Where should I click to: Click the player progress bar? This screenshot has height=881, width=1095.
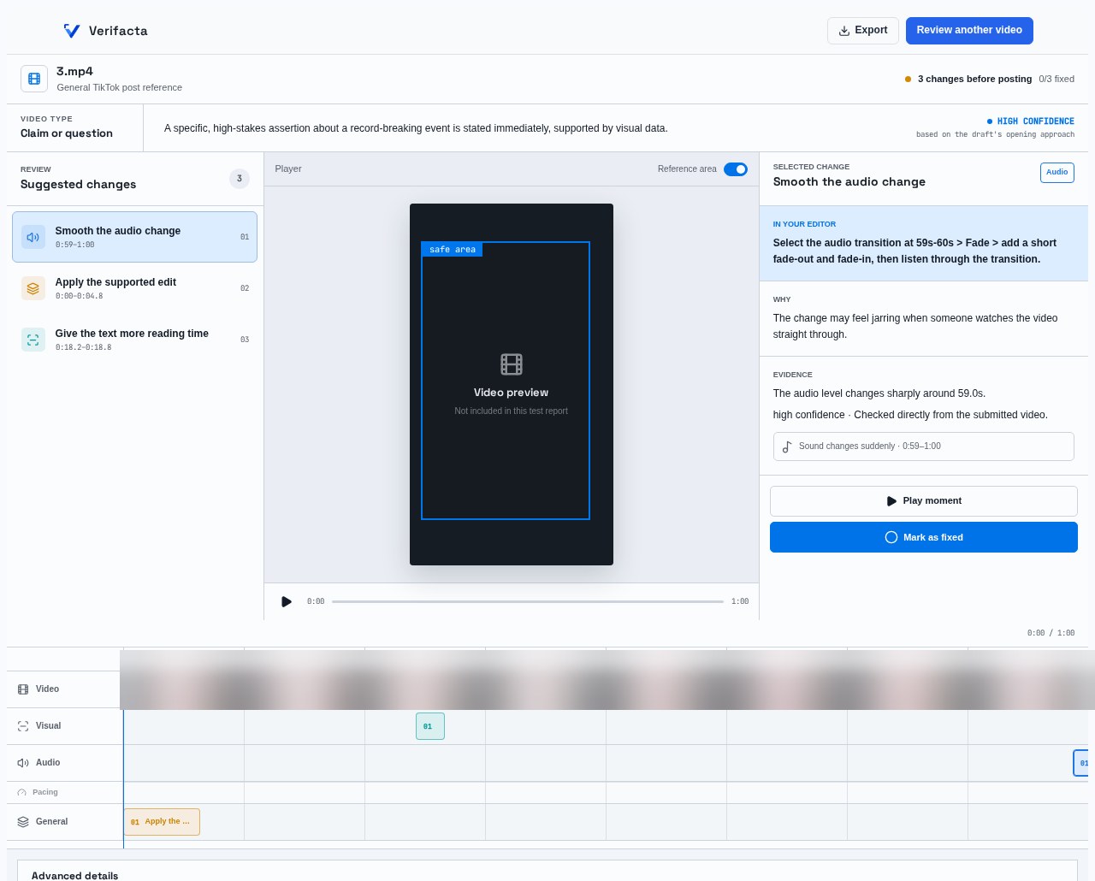click(x=528, y=601)
